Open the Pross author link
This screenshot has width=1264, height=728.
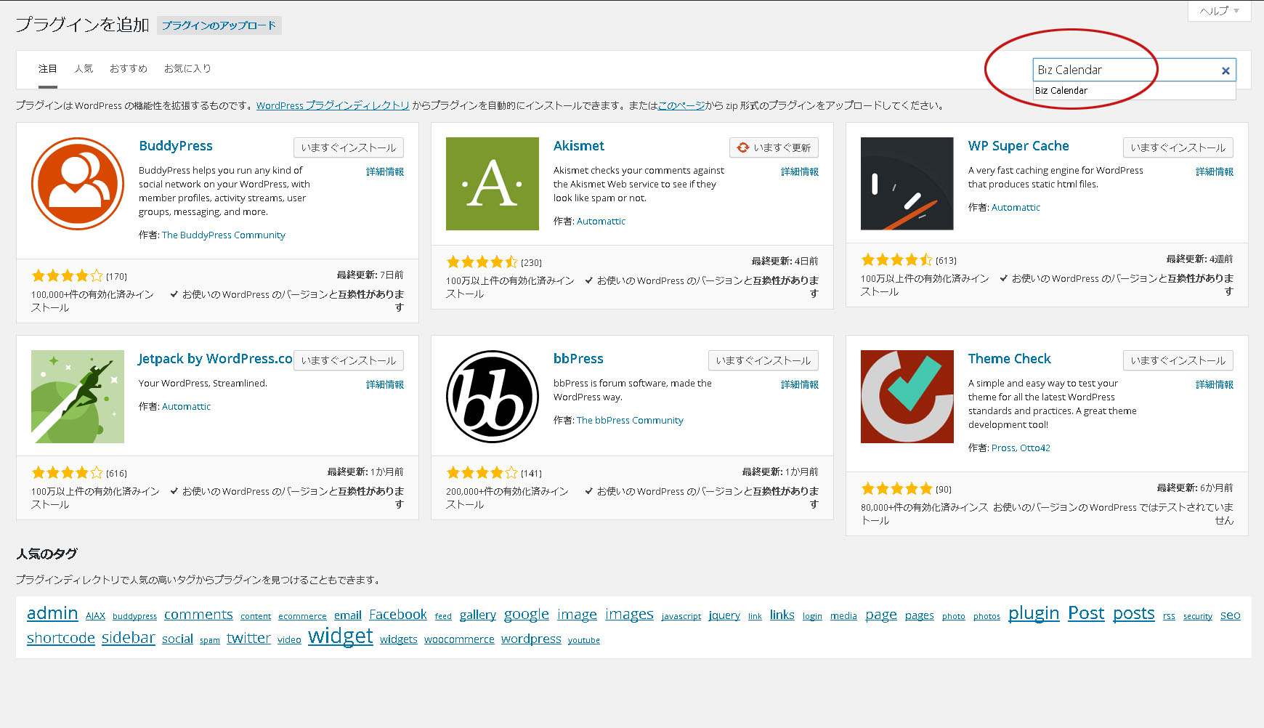pos(1003,448)
